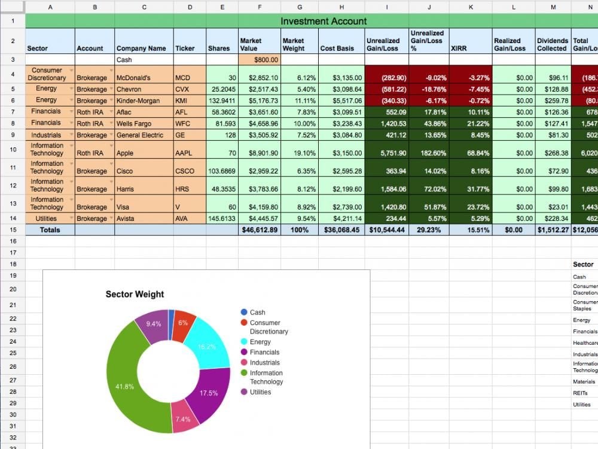Click the (581.22) unrealized loss cell

(387, 89)
